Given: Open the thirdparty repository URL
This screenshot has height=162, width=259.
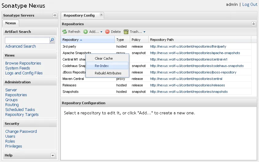Looking at the screenshot, I should click(188, 46).
